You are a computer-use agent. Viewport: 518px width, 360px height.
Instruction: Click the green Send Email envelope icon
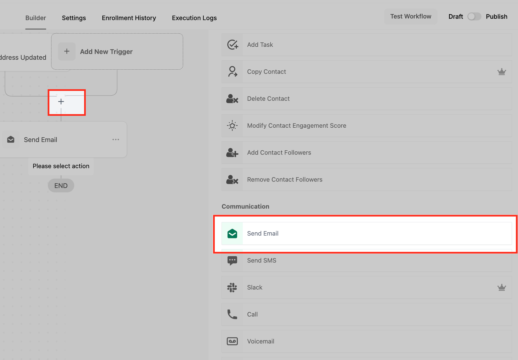point(232,233)
